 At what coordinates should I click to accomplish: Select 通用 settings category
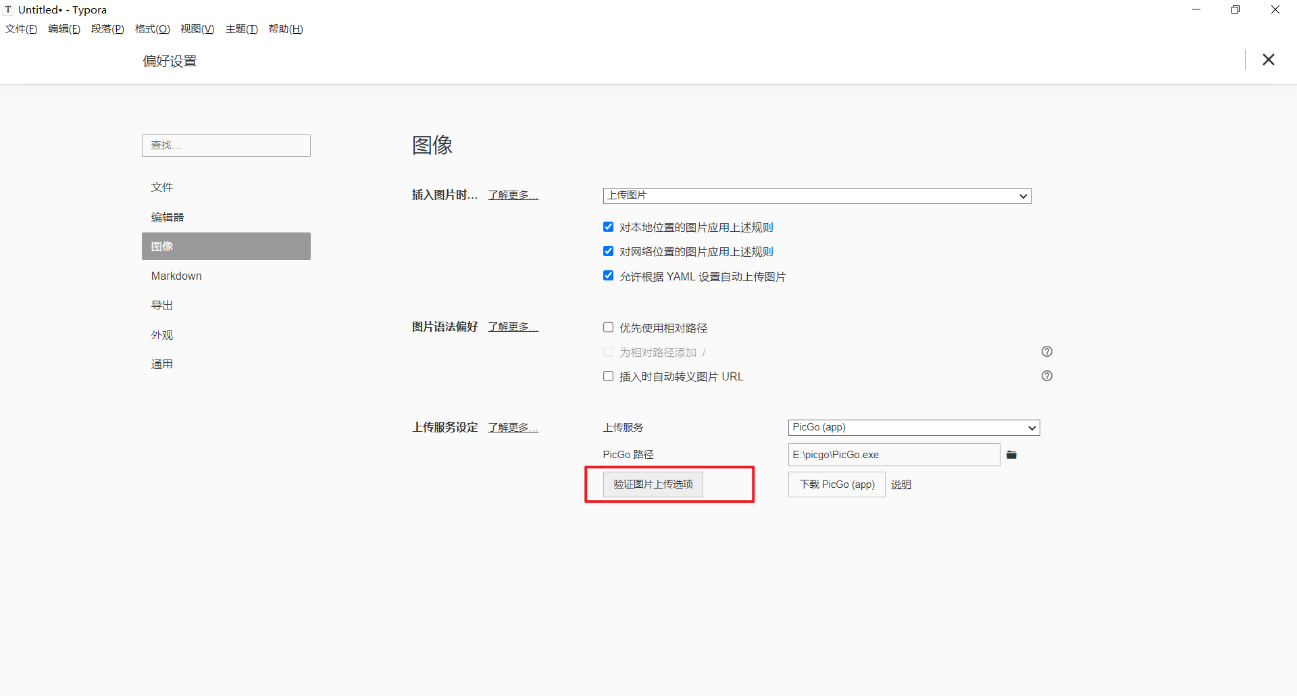(226, 364)
